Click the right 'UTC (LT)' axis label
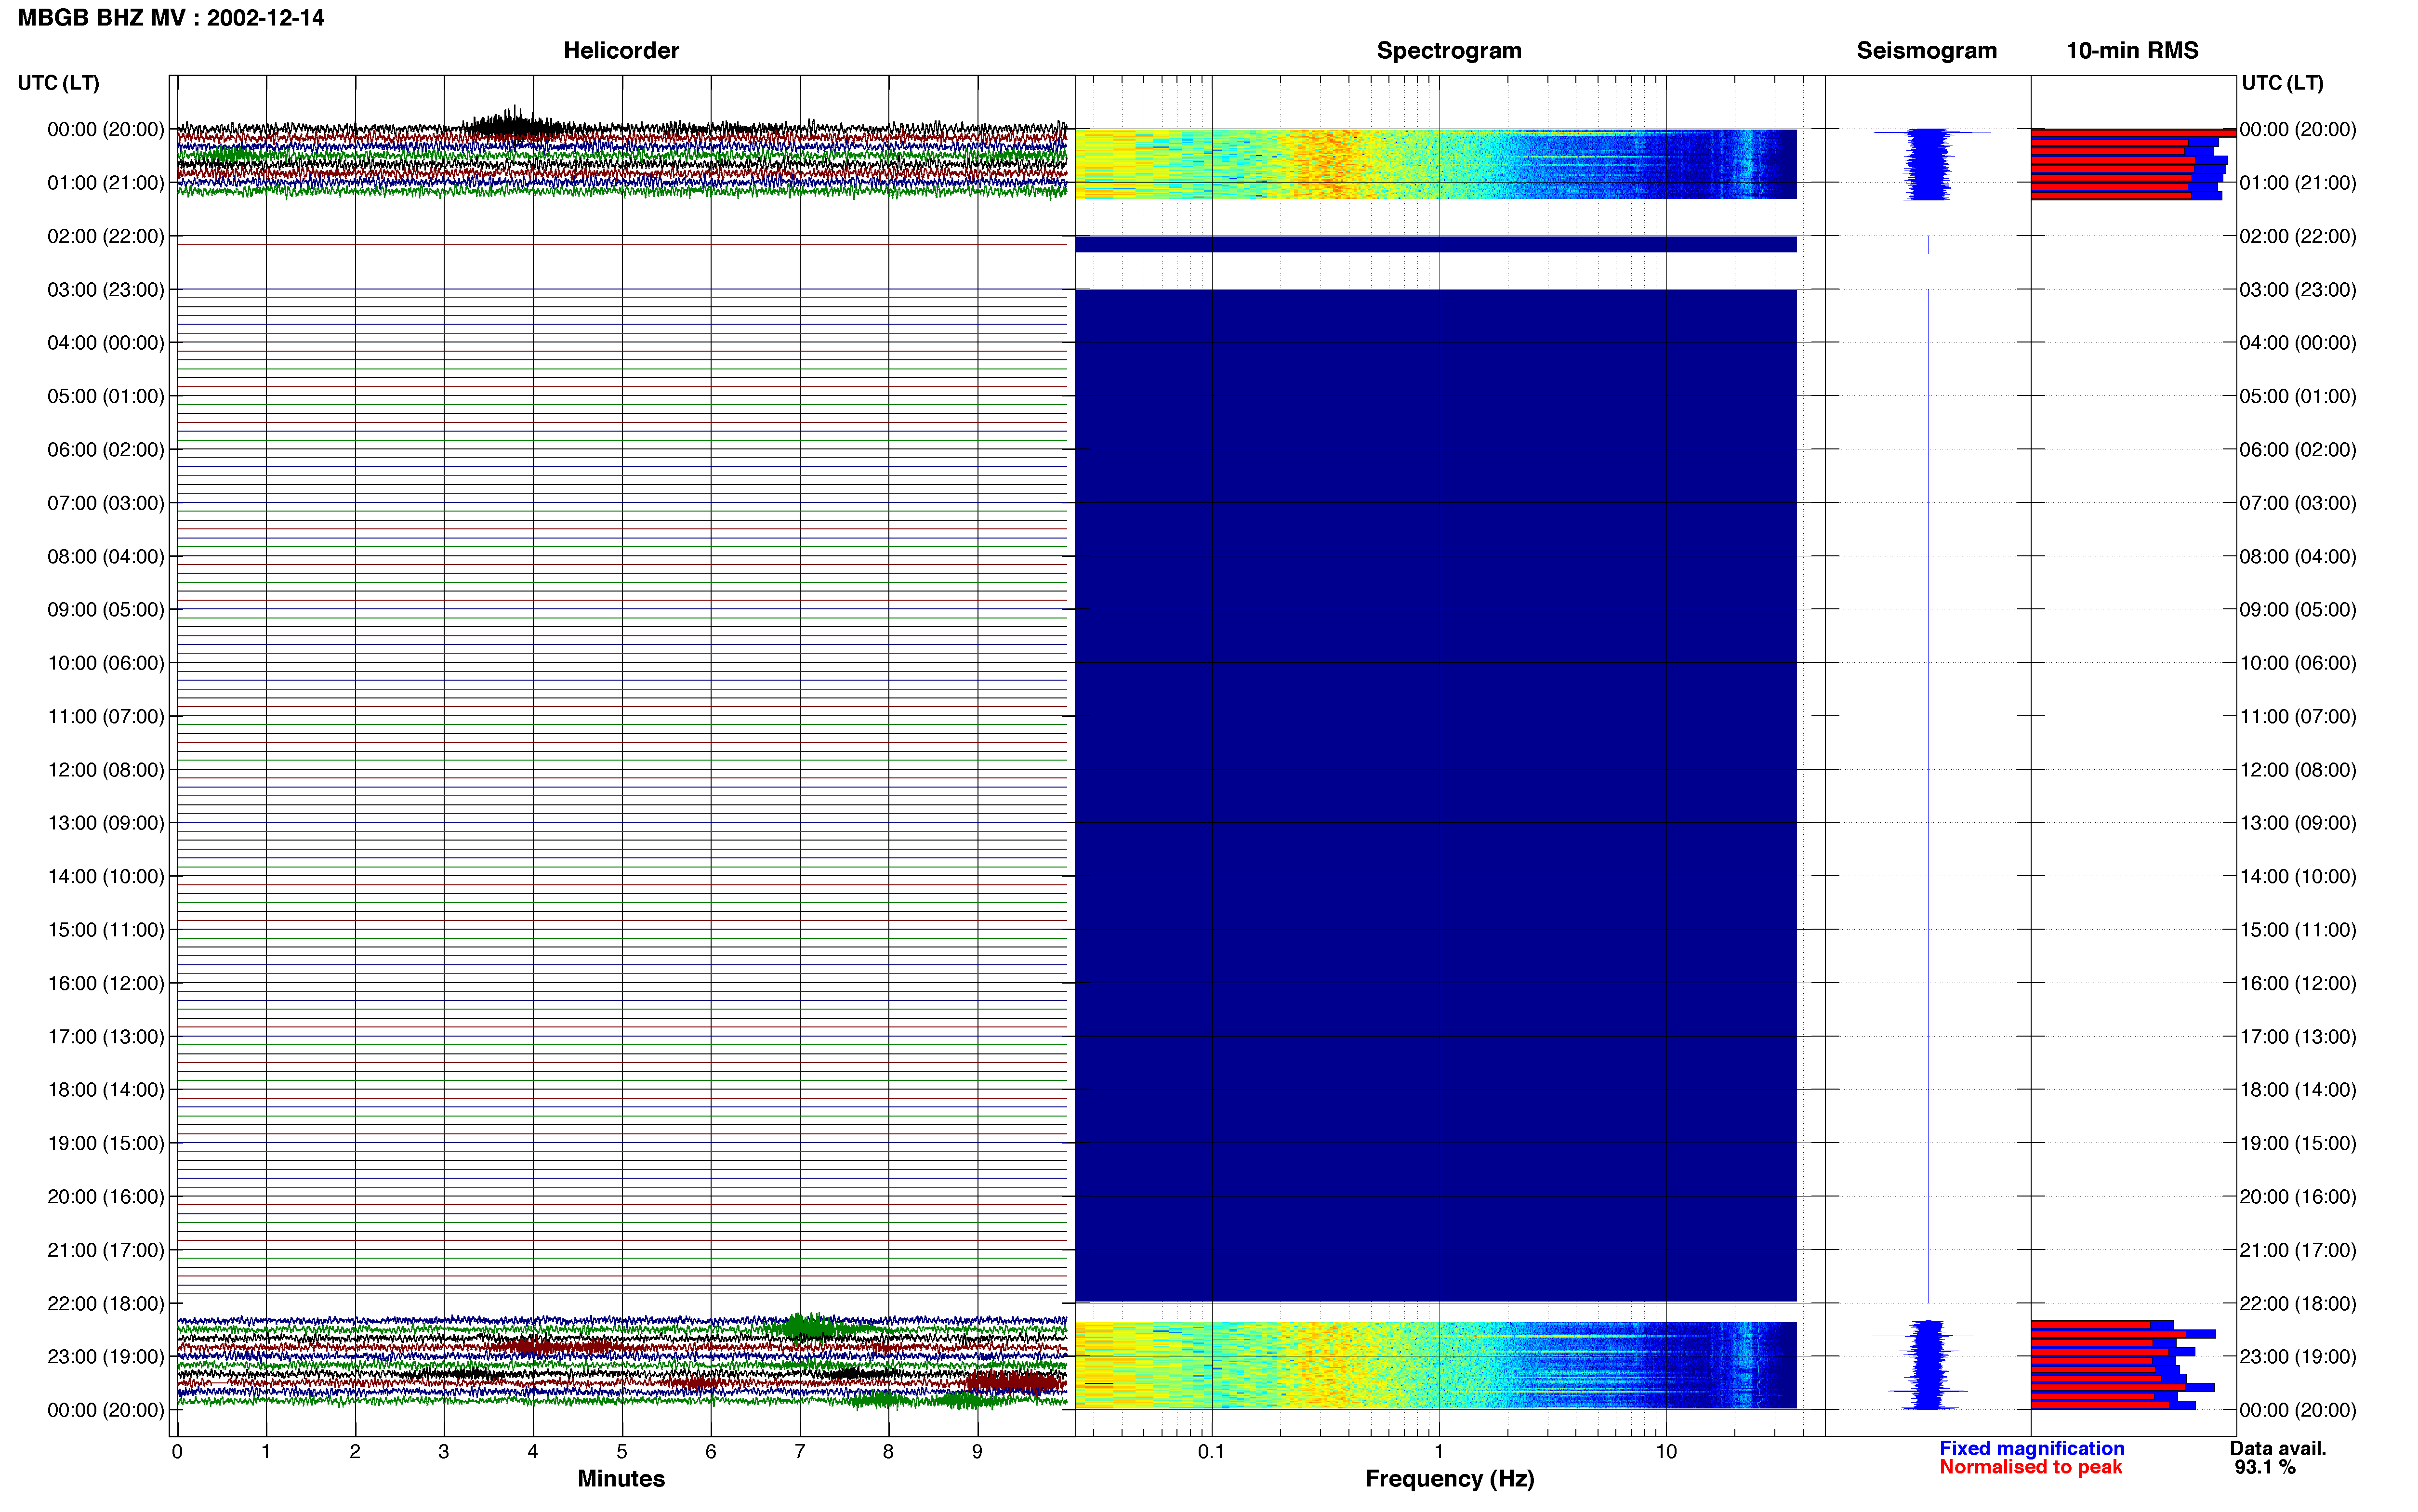 (x=2282, y=83)
